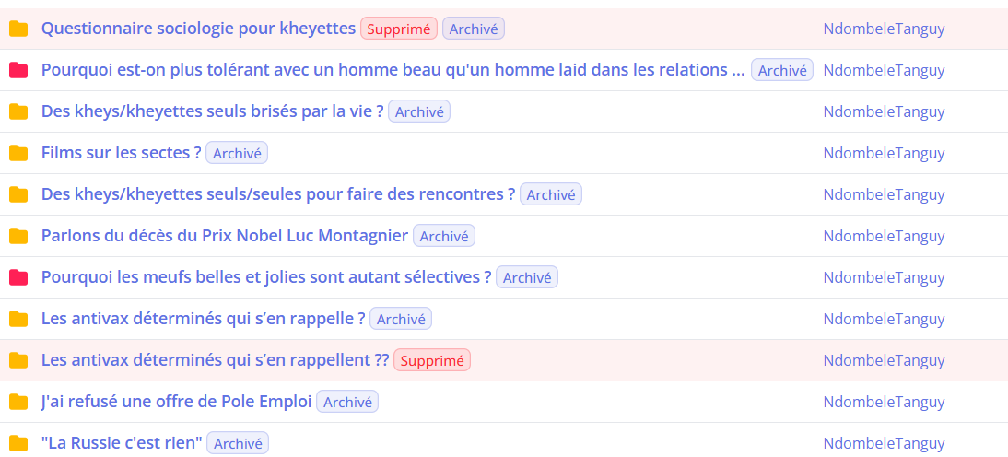Screen dimensions: 1008x457
Task: Click folder icon beside Pole Emploi topic
Action: coord(18,403)
